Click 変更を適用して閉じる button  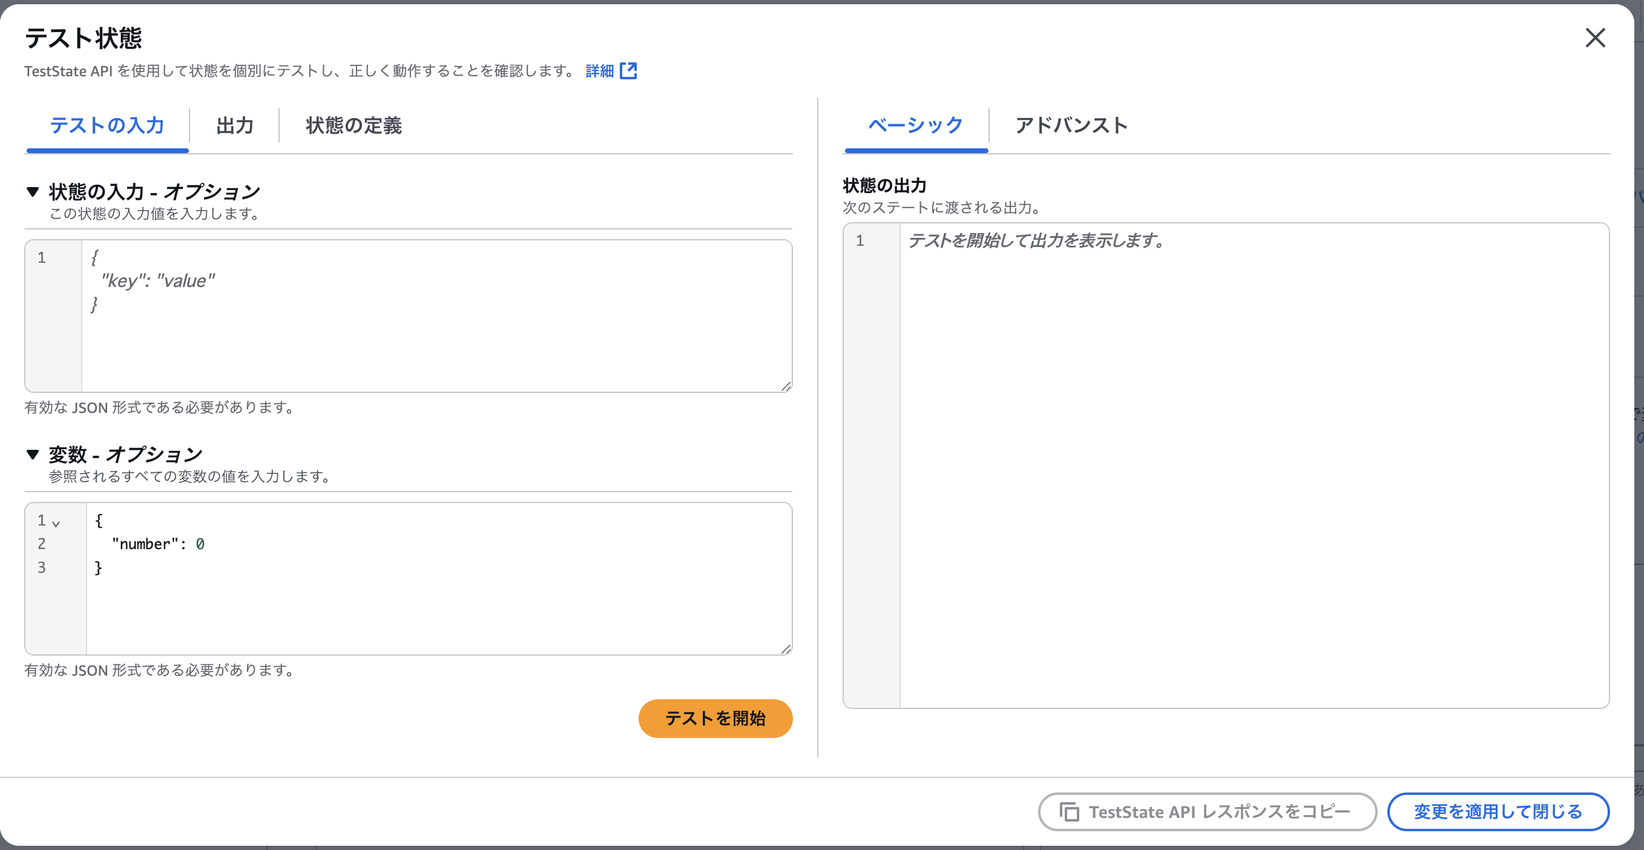[1499, 812]
